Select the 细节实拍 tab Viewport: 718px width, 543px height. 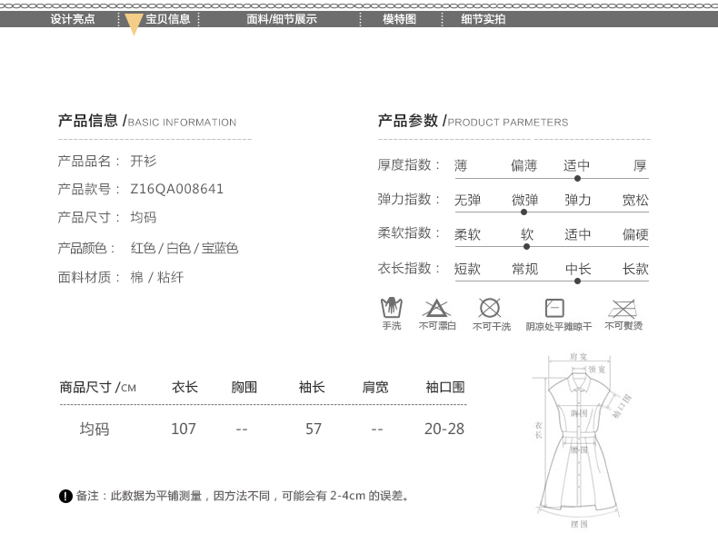pyautogui.click(x=484, y=19)
